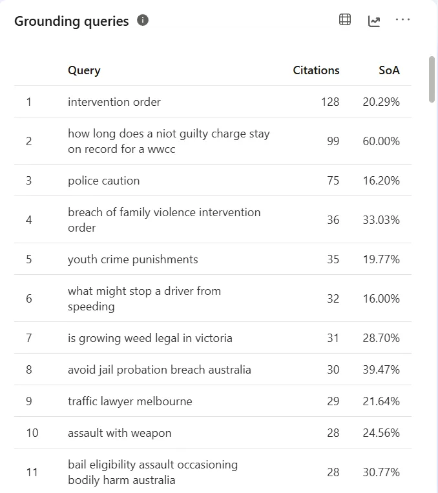Click the vertical scrollbar thumb

click(432, 79)
